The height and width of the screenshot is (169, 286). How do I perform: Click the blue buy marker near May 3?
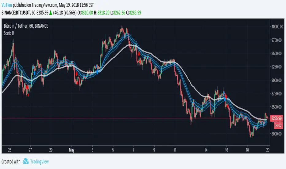tap(97, 72)
